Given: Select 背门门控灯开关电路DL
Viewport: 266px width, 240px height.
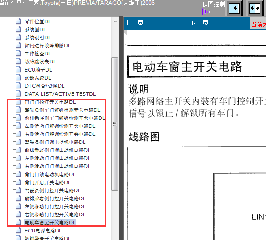Looking at the screenshot, I should 50,102.
